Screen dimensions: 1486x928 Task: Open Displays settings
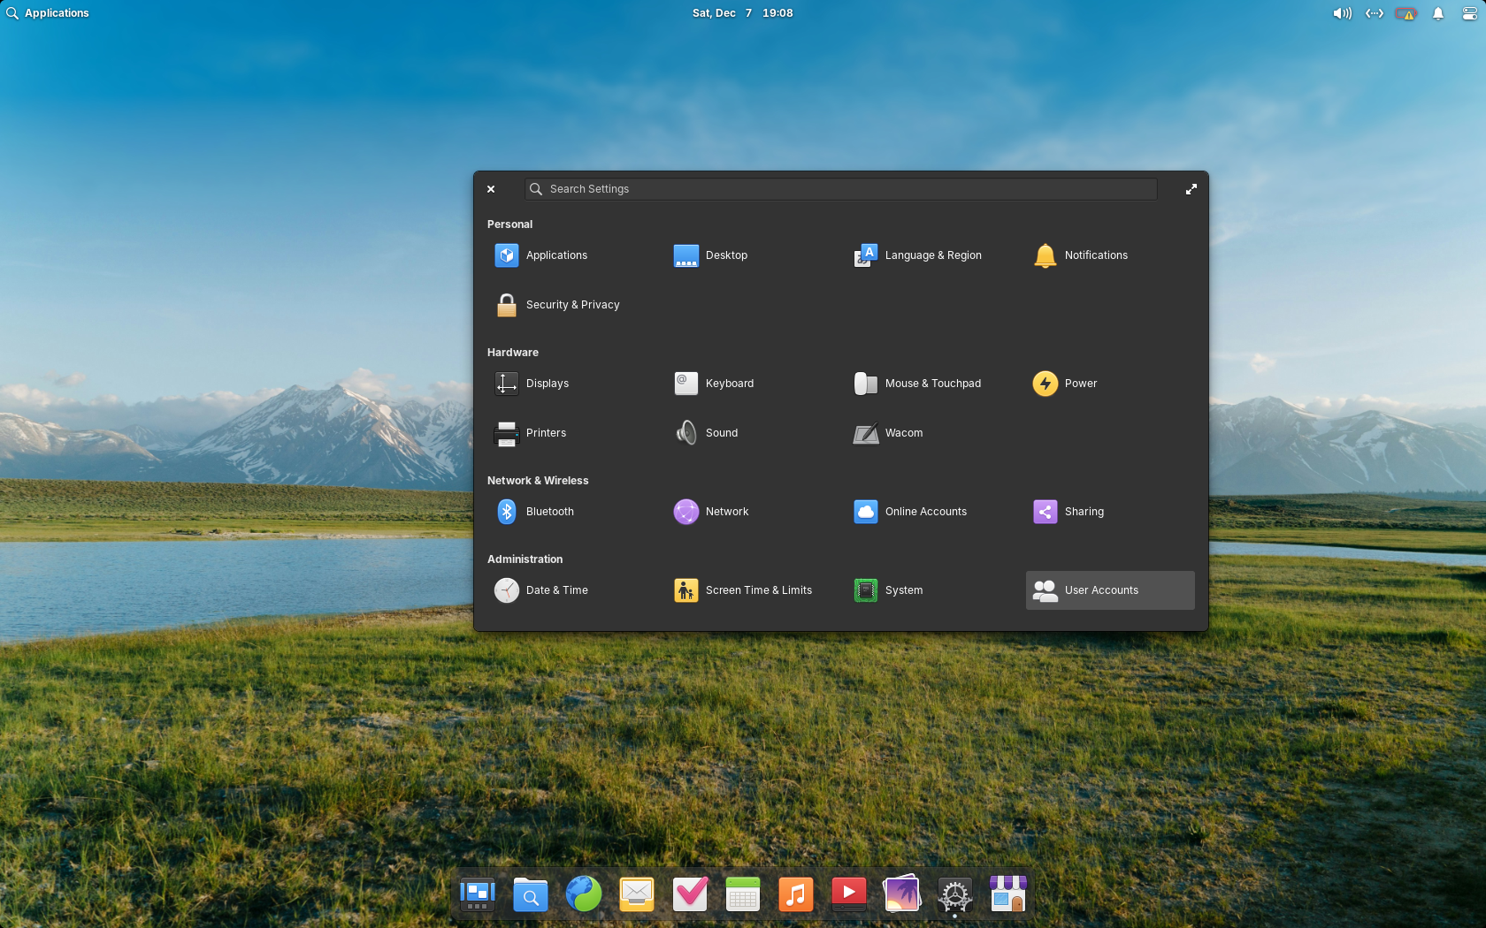coord(571,384)
